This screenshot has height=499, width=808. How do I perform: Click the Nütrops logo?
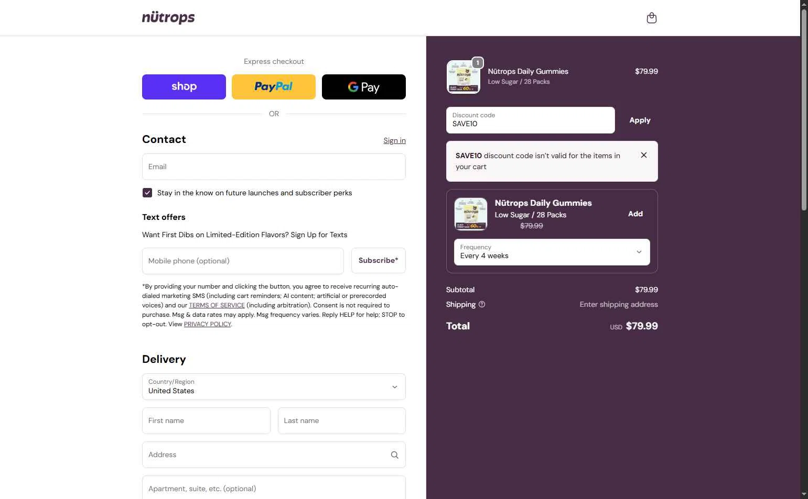point(168,18)
